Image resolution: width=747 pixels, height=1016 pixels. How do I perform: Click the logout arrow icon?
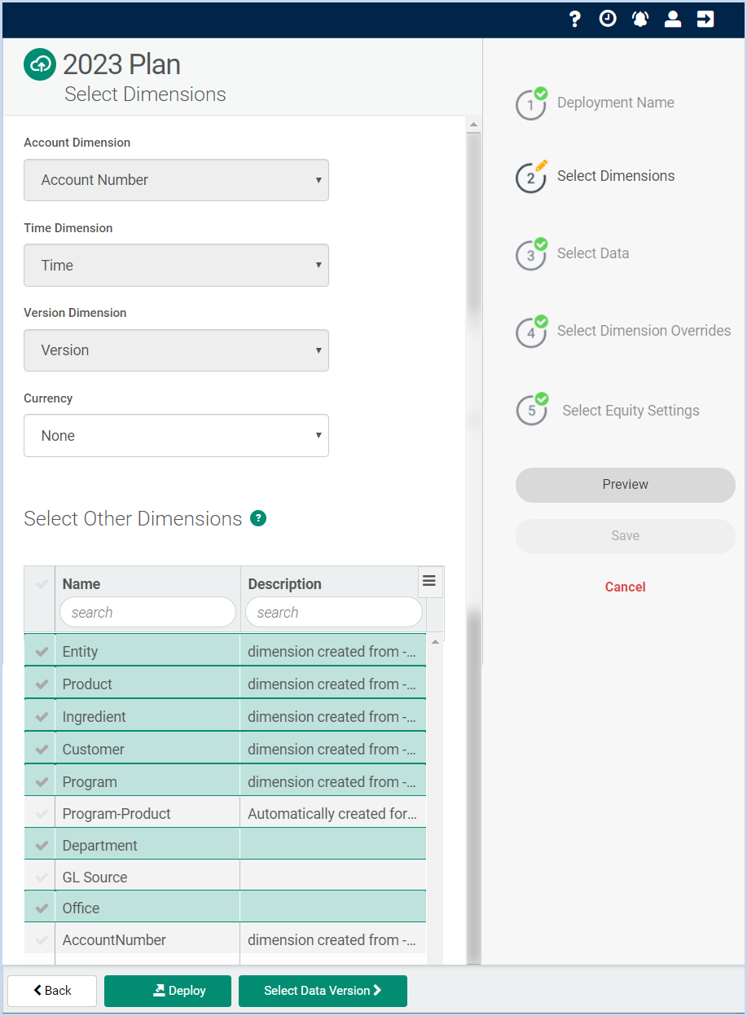(705, 19)
